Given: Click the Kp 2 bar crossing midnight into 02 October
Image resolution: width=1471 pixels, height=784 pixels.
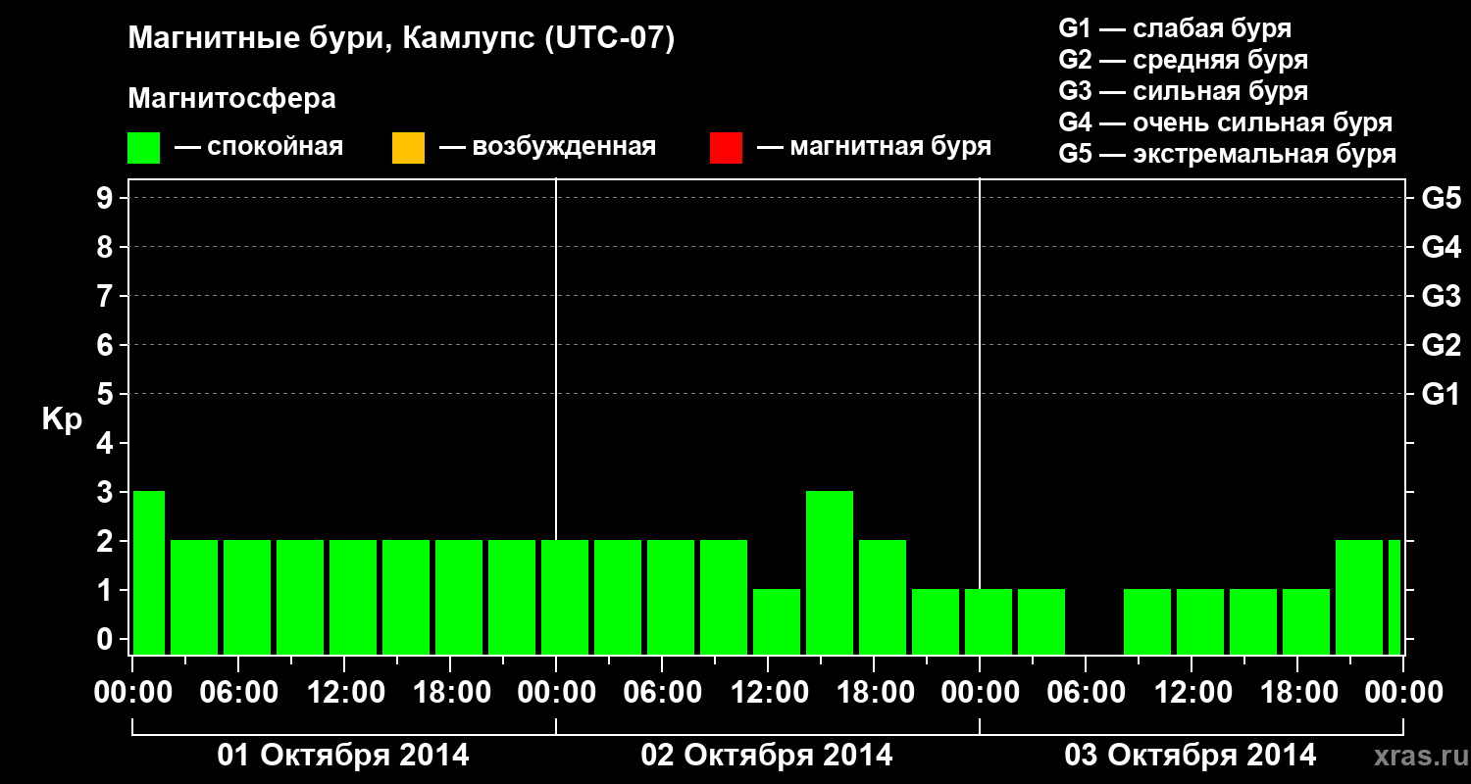Looking at the screenshot, I should [565, 597].
